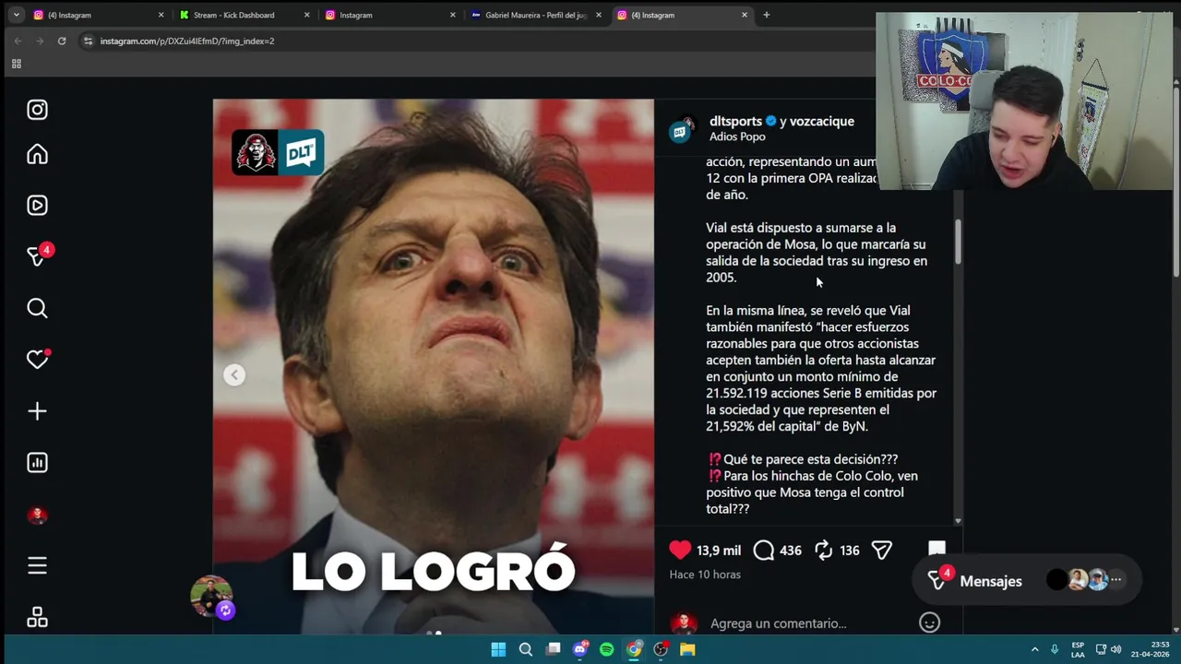
Task: Expand the tab search dropdown arrow
Action: 16,15
